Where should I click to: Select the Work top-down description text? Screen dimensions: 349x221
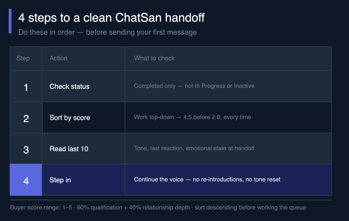(193, 117)
